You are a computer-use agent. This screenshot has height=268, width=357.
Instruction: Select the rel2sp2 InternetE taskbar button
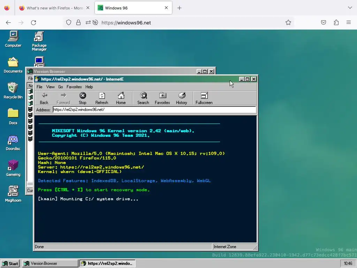tap(107, 263)
